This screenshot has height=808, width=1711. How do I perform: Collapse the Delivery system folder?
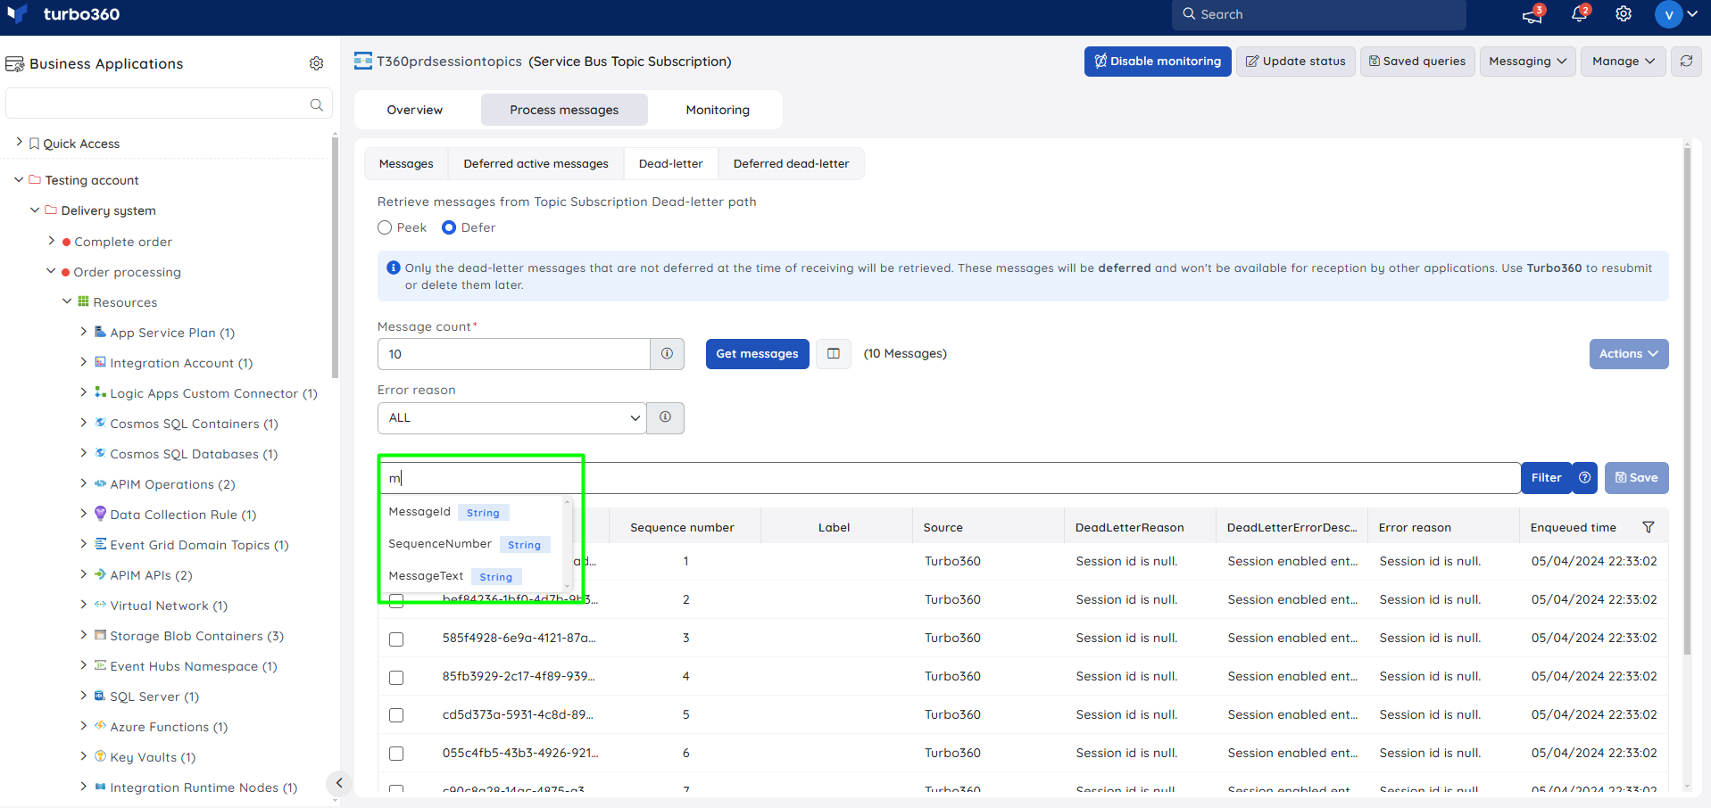[35, 210]
